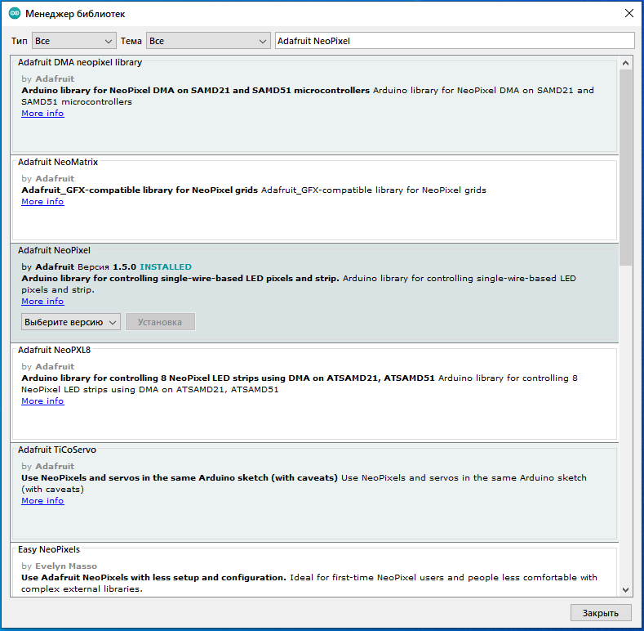Viewport: 644px width, 631px height.
Task: Close the Library Manager window with X
Action: pos(628,14)
